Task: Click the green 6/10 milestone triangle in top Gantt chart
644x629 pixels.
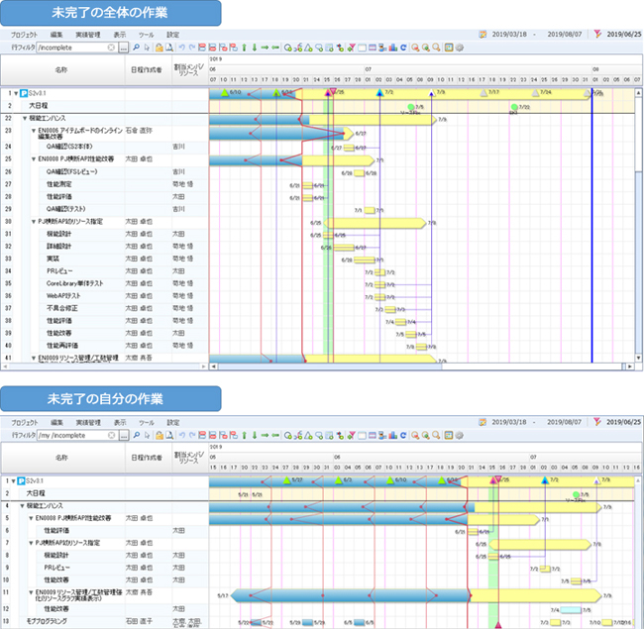Action: (225, 92)
